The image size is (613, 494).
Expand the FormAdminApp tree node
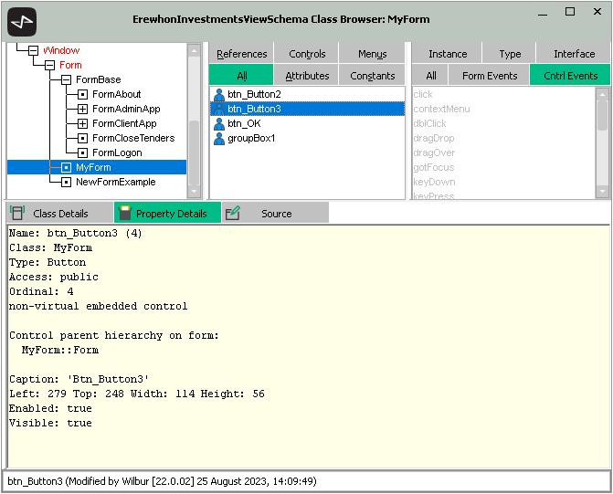(82, 109)
